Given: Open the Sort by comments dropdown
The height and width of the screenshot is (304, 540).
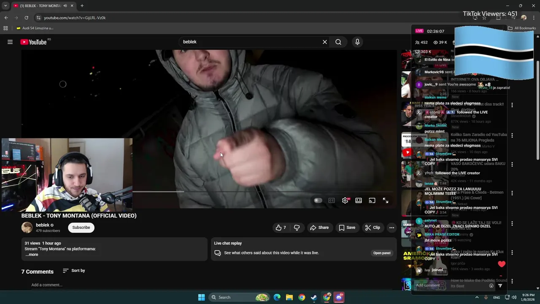Looking at the screenshot, I should [x=74, y=271].
